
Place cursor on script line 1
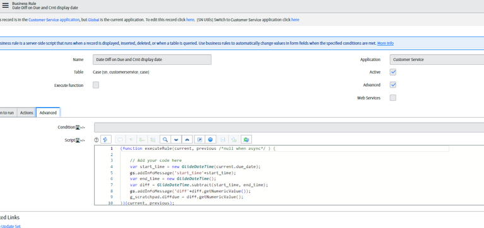point(198,148)
